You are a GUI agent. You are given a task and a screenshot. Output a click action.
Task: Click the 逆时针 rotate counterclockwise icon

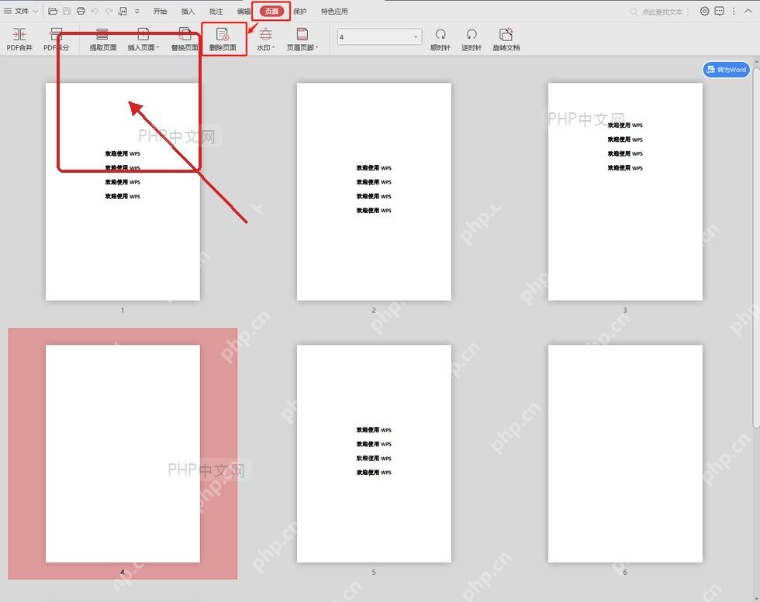(x=472, y=34)
